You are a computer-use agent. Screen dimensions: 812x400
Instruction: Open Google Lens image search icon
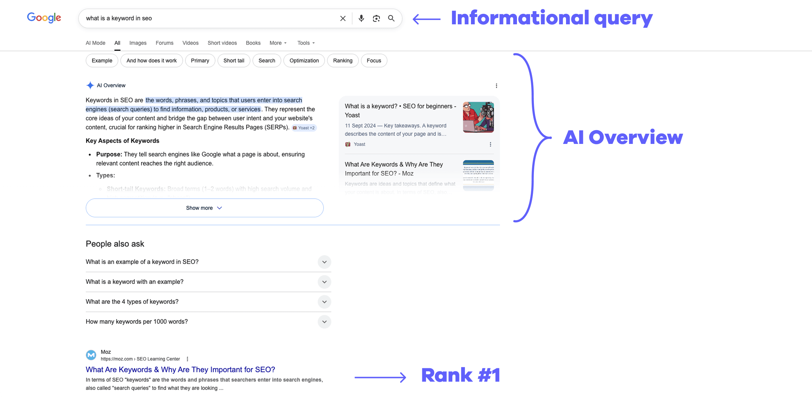376,18
